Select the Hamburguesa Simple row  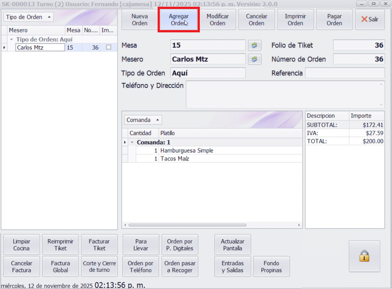186,151
